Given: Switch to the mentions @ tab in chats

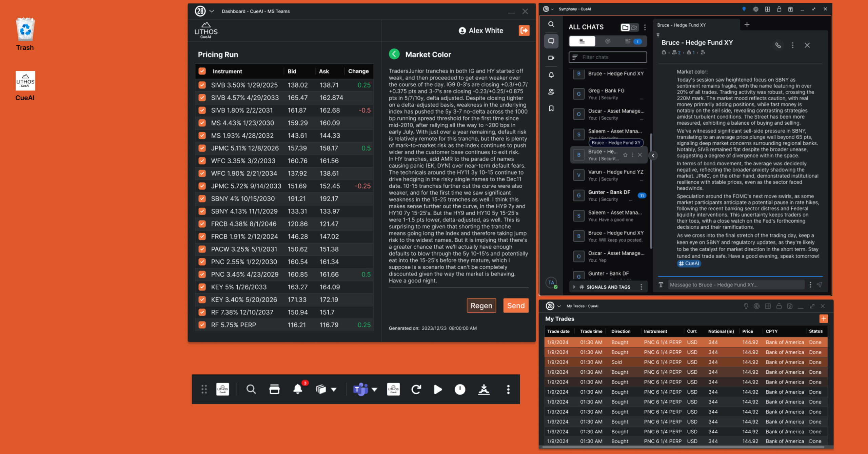Looking at the screenshot, I should pyautogui.click(x=608, y=41).
